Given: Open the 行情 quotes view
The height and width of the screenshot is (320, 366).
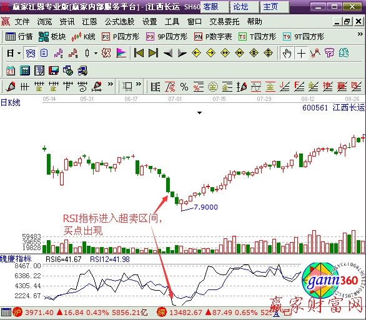Looking at the screenshot, I should (19, 37).
